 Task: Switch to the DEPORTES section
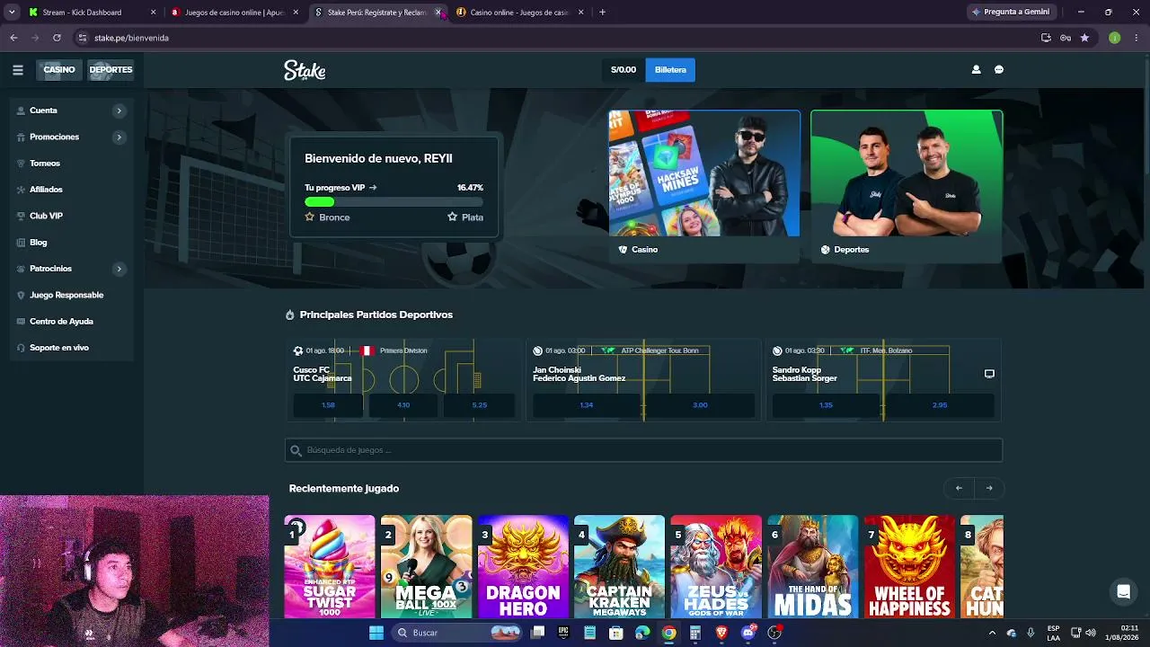coord(111,70)
